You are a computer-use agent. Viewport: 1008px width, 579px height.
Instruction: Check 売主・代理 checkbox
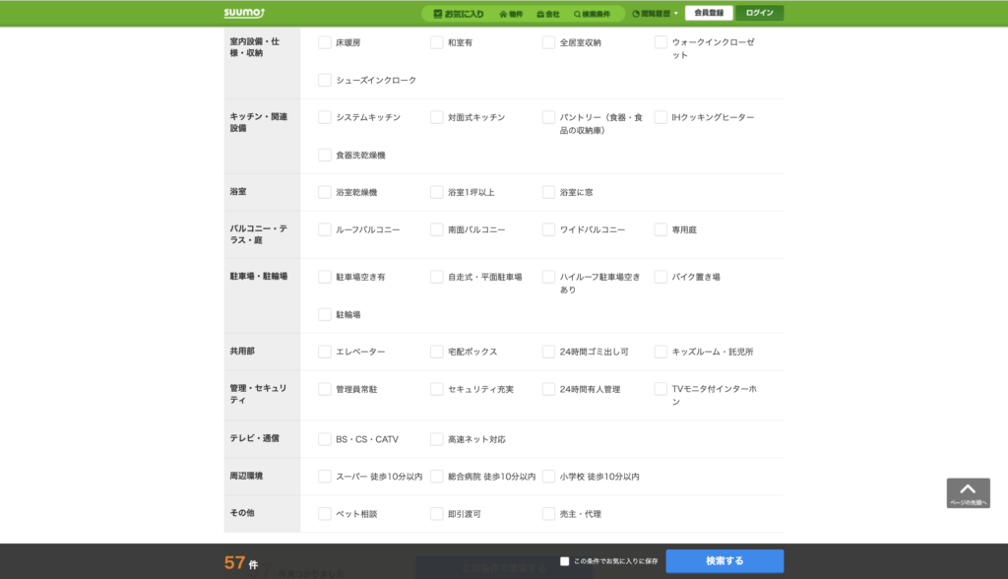click(548, 514)
